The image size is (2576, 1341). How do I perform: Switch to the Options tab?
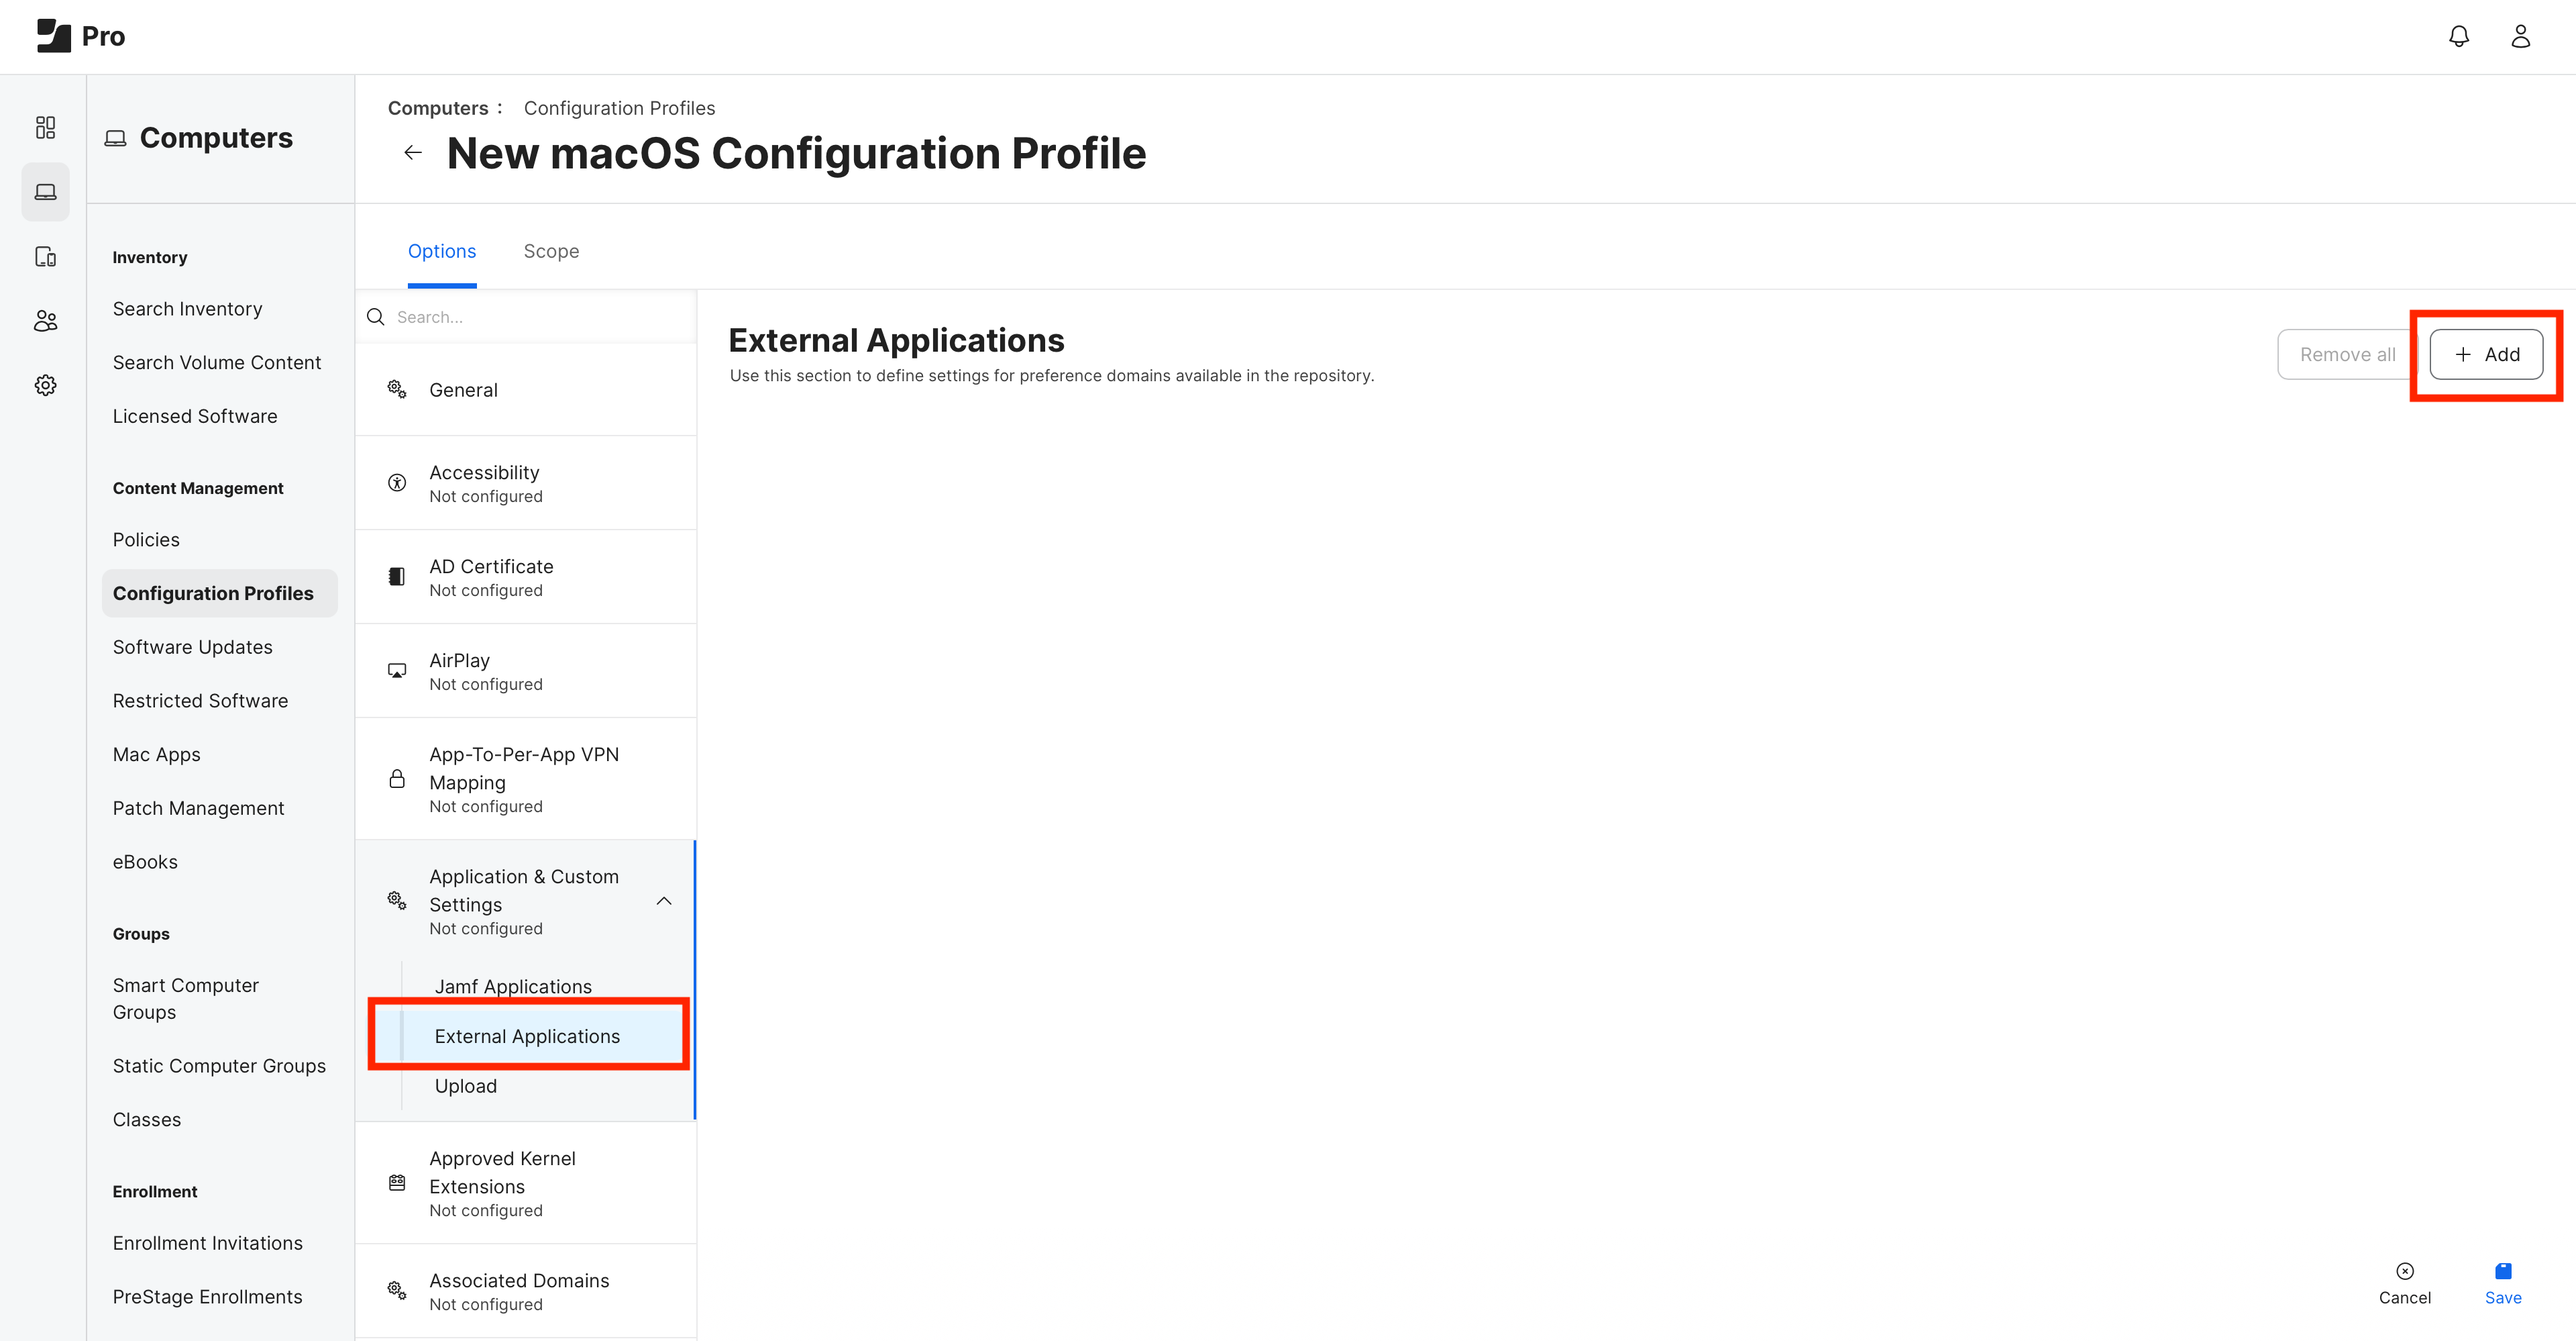(442, 251)
